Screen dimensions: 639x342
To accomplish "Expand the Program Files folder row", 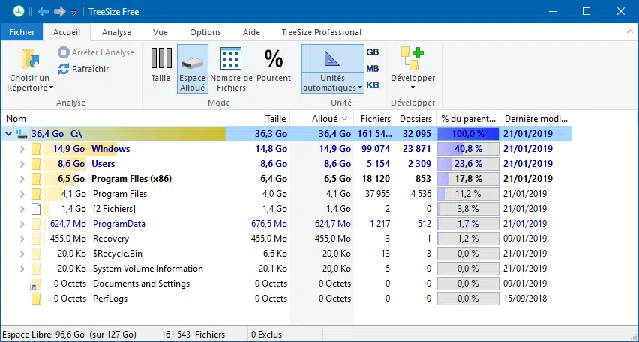I will pyautogui.click(x=22, y=194).
